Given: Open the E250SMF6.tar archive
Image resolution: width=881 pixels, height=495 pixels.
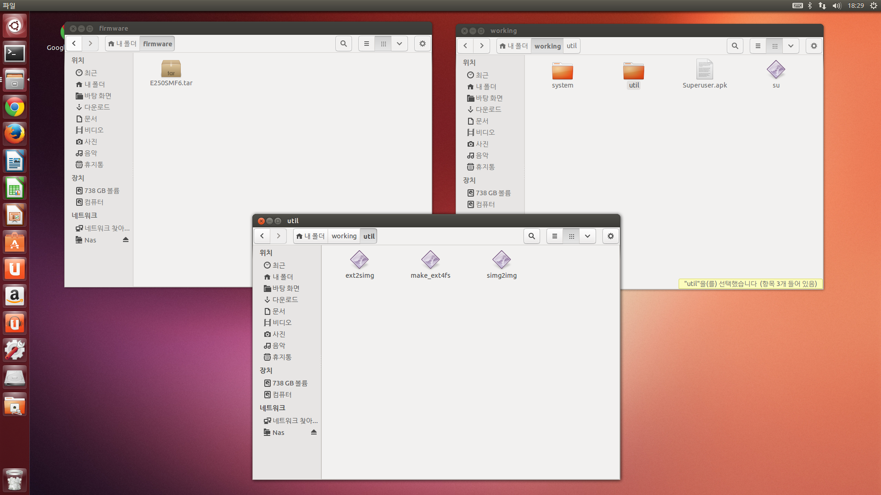Looking at the screenshot, I should click(171, 70).
